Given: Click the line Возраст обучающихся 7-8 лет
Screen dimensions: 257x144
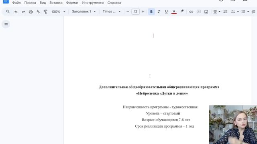Looking at the screenshot, I should pyautogui.click(x=166, y=120).
